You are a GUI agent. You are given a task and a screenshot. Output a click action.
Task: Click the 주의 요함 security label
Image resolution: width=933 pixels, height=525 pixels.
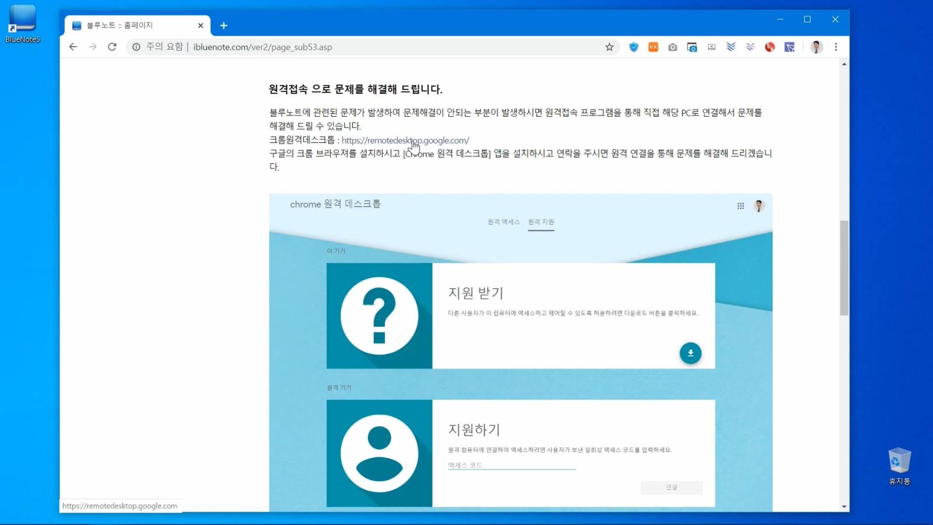point(164,47)
